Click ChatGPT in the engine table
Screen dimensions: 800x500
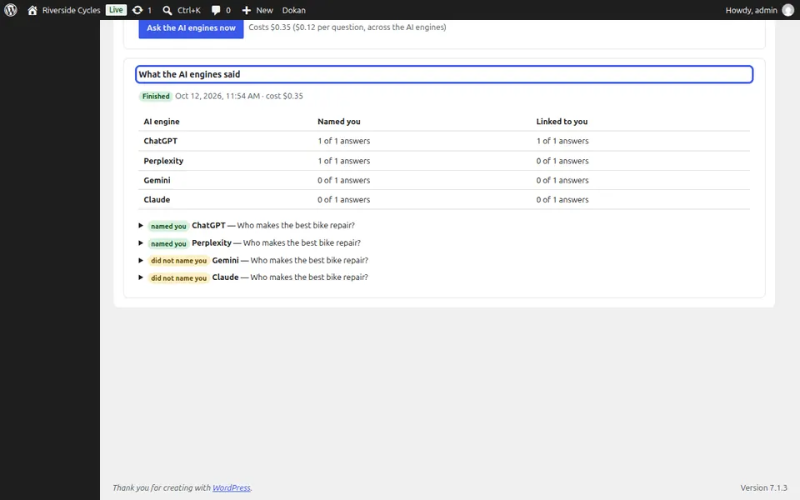160,141
